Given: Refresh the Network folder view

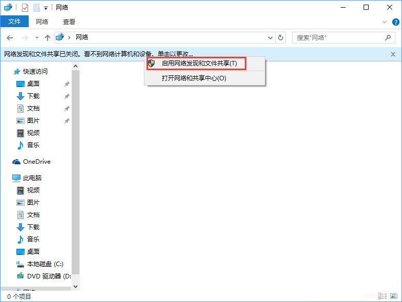Looking at the screenshot, I should [281, 38].
